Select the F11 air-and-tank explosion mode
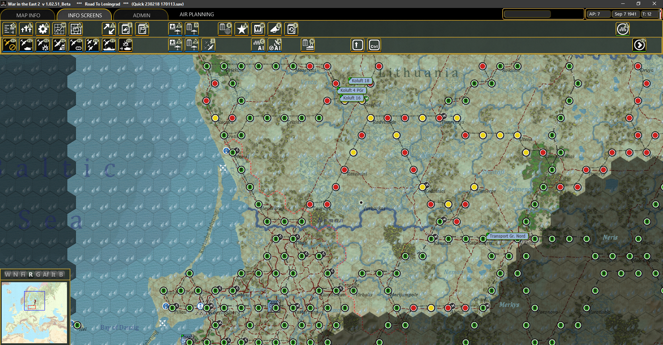The width and height of the screenshot is (663, 345). pos(126,45)
